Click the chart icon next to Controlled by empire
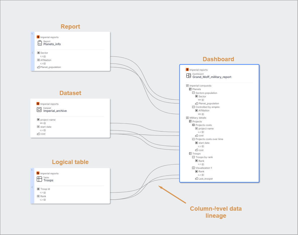 (193, 107)
